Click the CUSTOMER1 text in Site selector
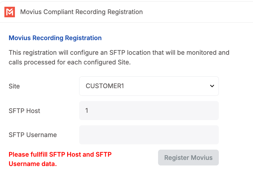 (x=105, y=86)
